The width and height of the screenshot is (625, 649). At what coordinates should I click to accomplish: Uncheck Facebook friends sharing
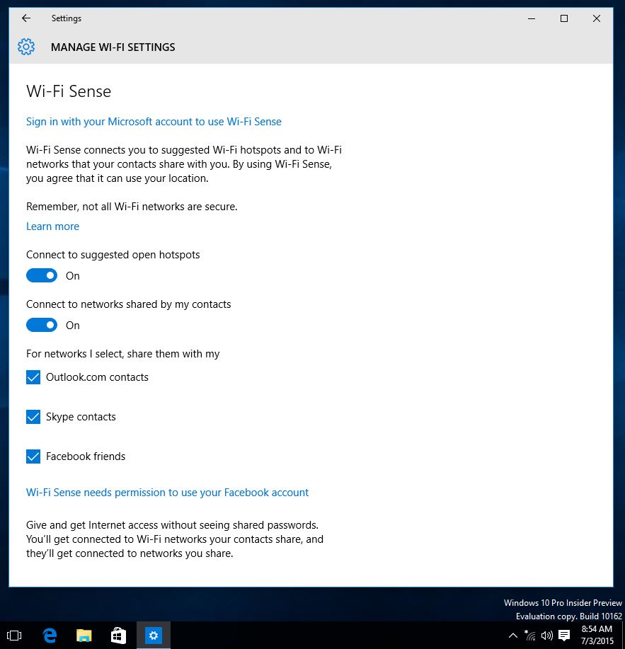click(33, 456)
